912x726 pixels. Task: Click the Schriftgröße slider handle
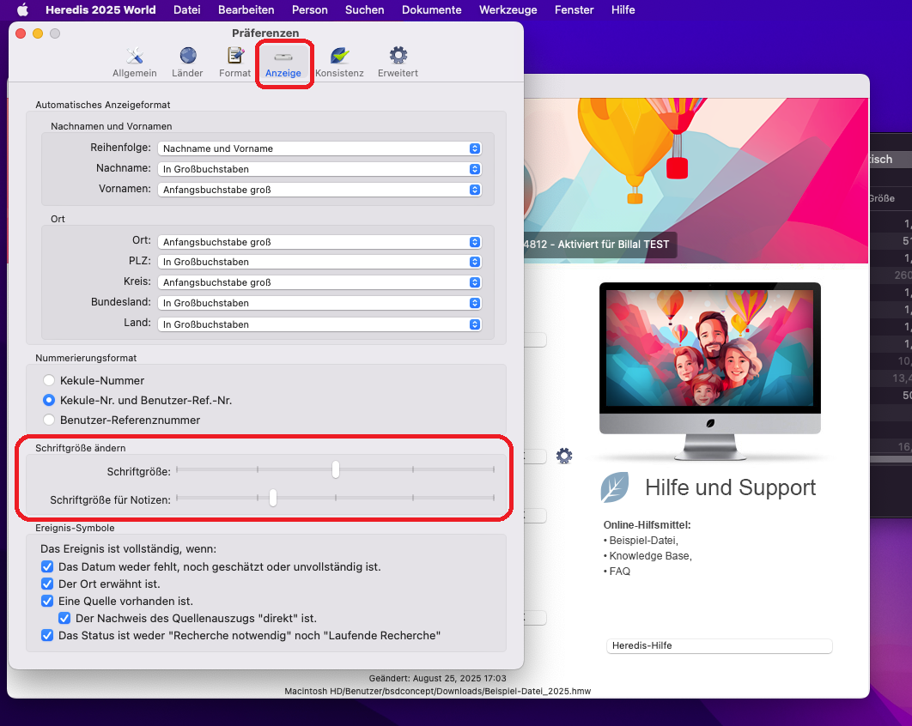click(336, 469)
